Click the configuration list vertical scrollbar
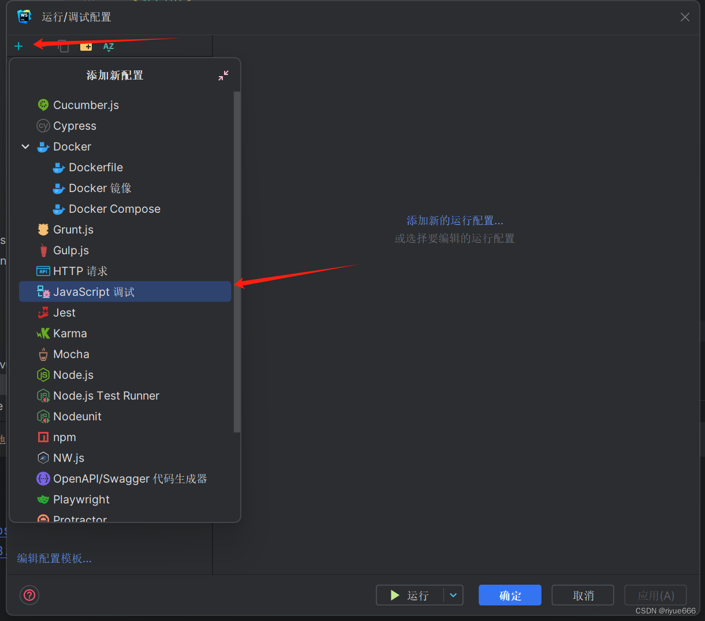The width and height of the screenshot is (705, 621). [x=237, y=261]
